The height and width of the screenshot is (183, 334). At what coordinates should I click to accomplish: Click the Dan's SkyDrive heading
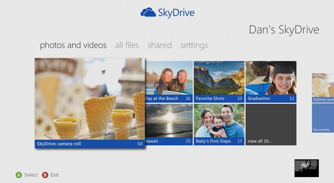pos(284,29)
